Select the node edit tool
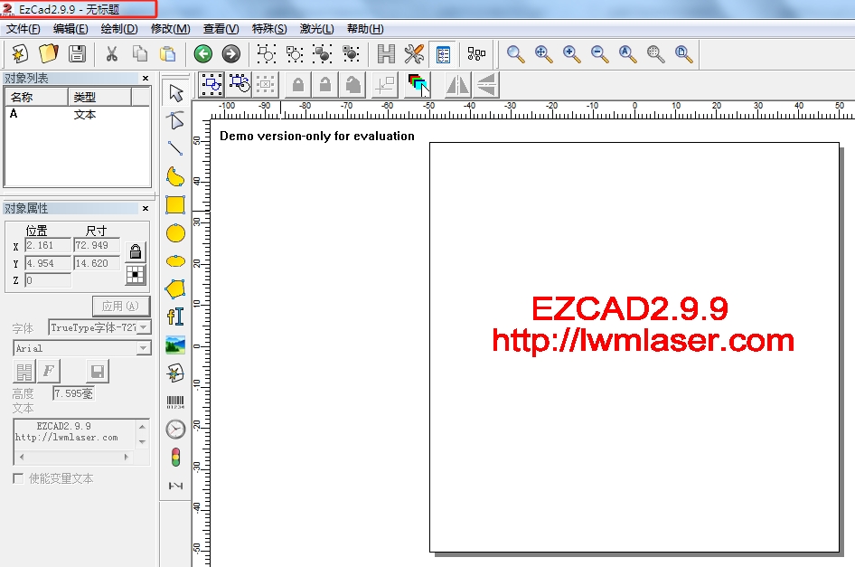 point(175,120)
